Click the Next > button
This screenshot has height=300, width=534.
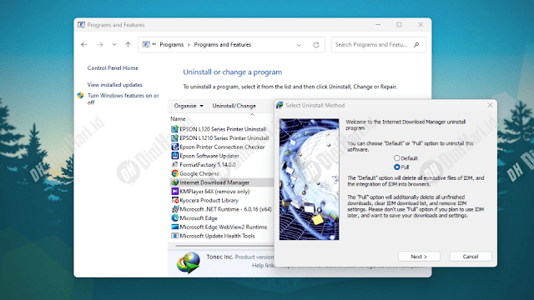pyautogui.click(x=419, y=257)
